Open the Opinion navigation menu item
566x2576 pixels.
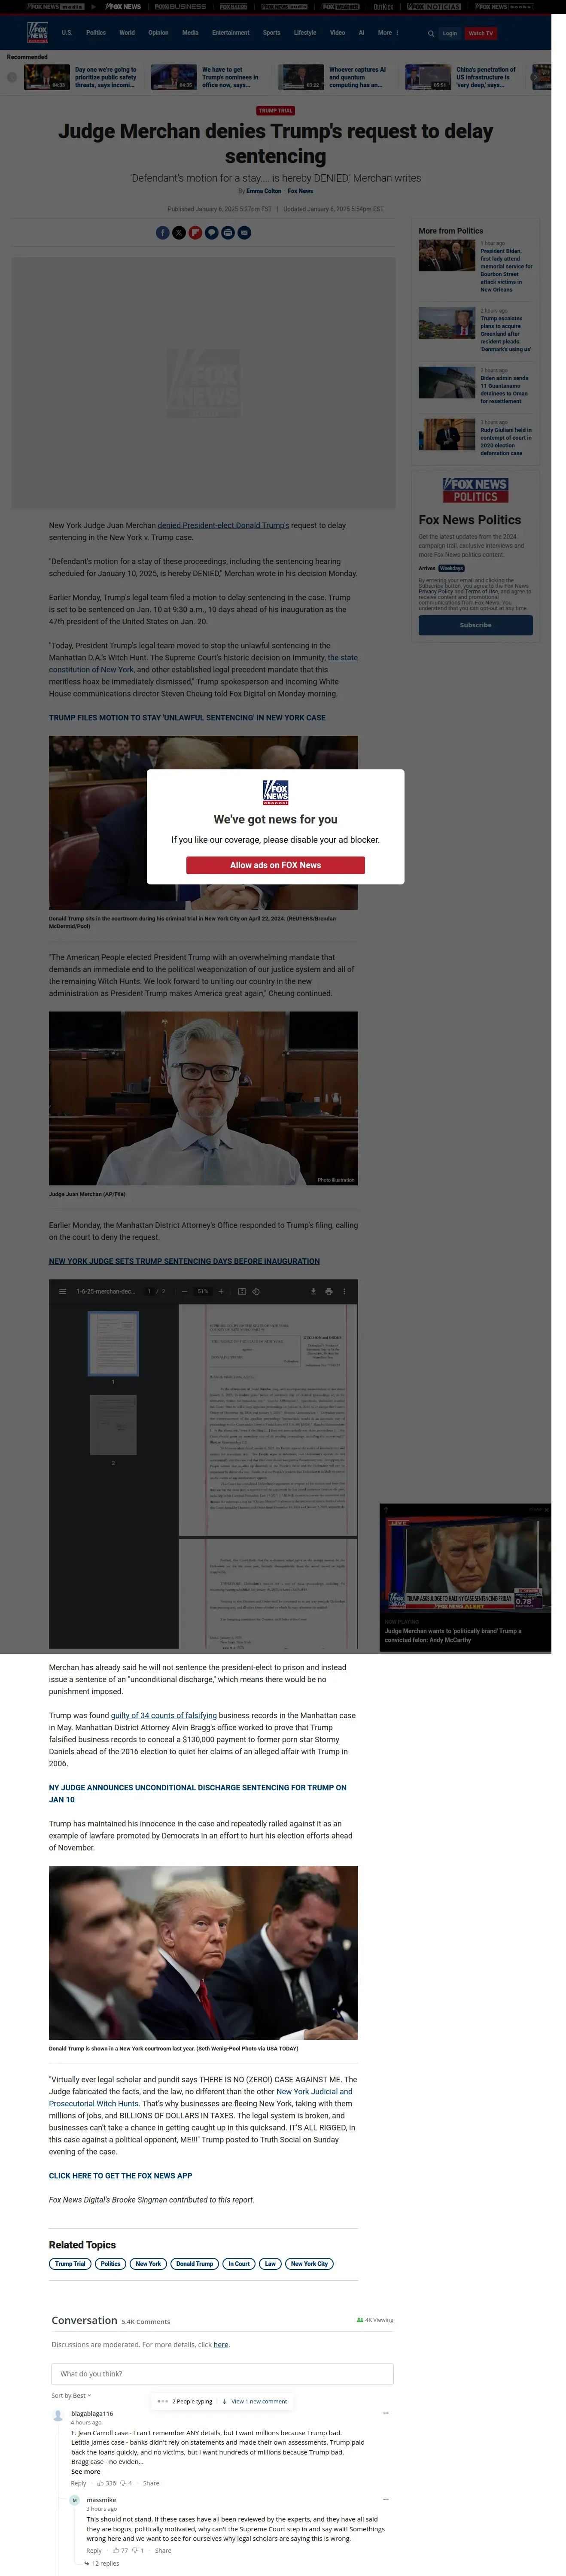click(158, 33)
